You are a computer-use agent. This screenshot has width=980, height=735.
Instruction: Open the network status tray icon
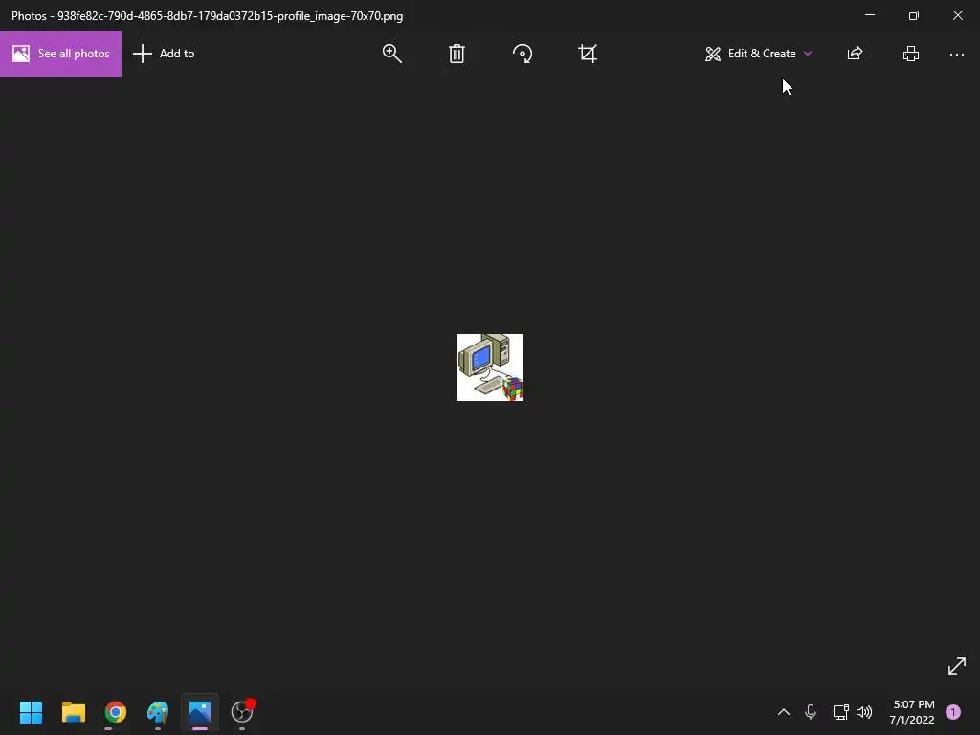point(840,712)
